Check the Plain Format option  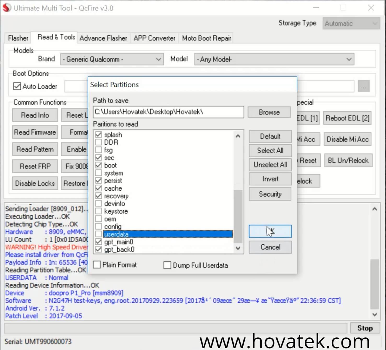tap(97, 265)
